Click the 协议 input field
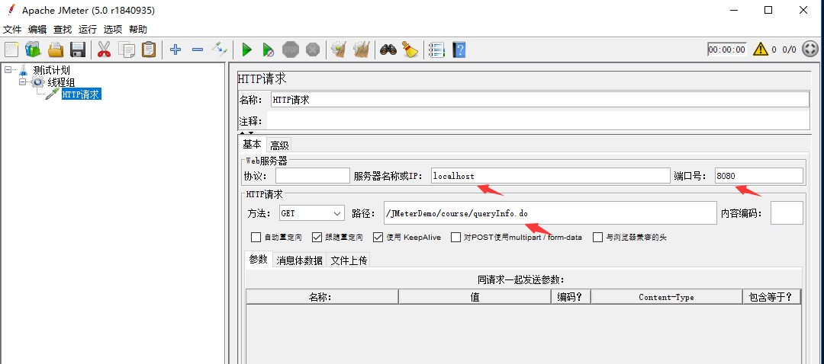This screenshot has height=364, width=824. click(x=313, y=176)
